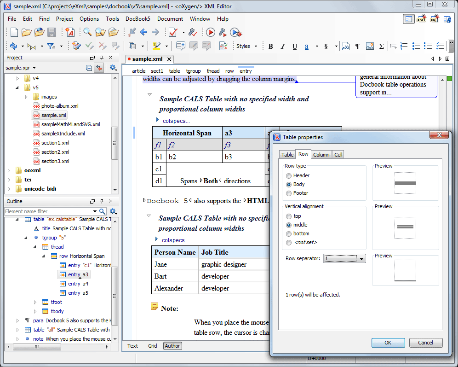Click the refresh arrows icon in the toolbar

coord(13,46)
